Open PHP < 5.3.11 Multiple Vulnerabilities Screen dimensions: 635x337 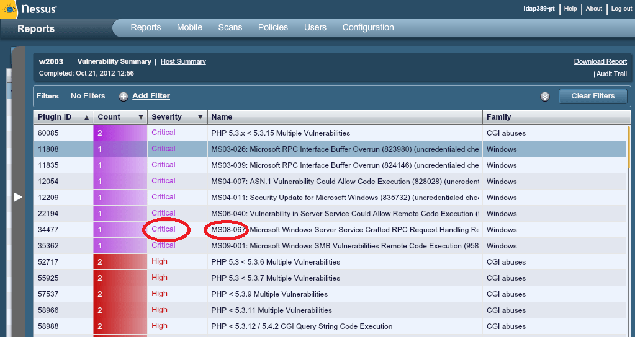[271, 310]
